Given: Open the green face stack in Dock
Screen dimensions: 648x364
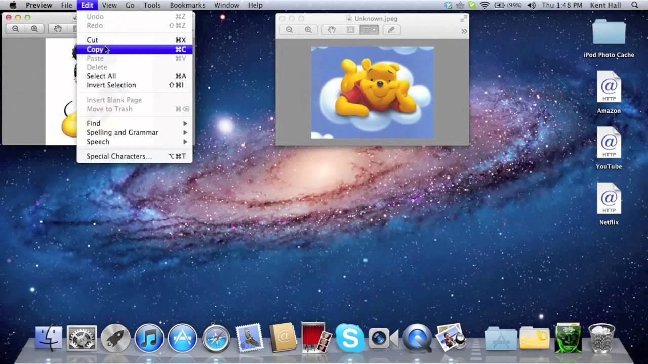Looking at the screenshot, I should 568,337.
